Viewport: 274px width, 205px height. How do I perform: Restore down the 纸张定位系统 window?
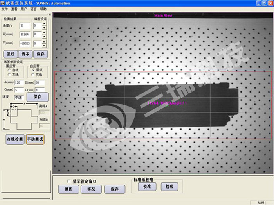click(265, 3)
